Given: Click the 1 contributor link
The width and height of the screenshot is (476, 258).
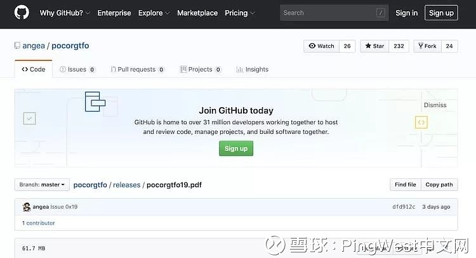Looking at the screenshot, I should pos(39,223).
